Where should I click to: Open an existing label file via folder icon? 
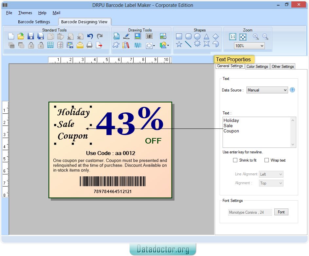pyautogui.click(x=21, y=36)
